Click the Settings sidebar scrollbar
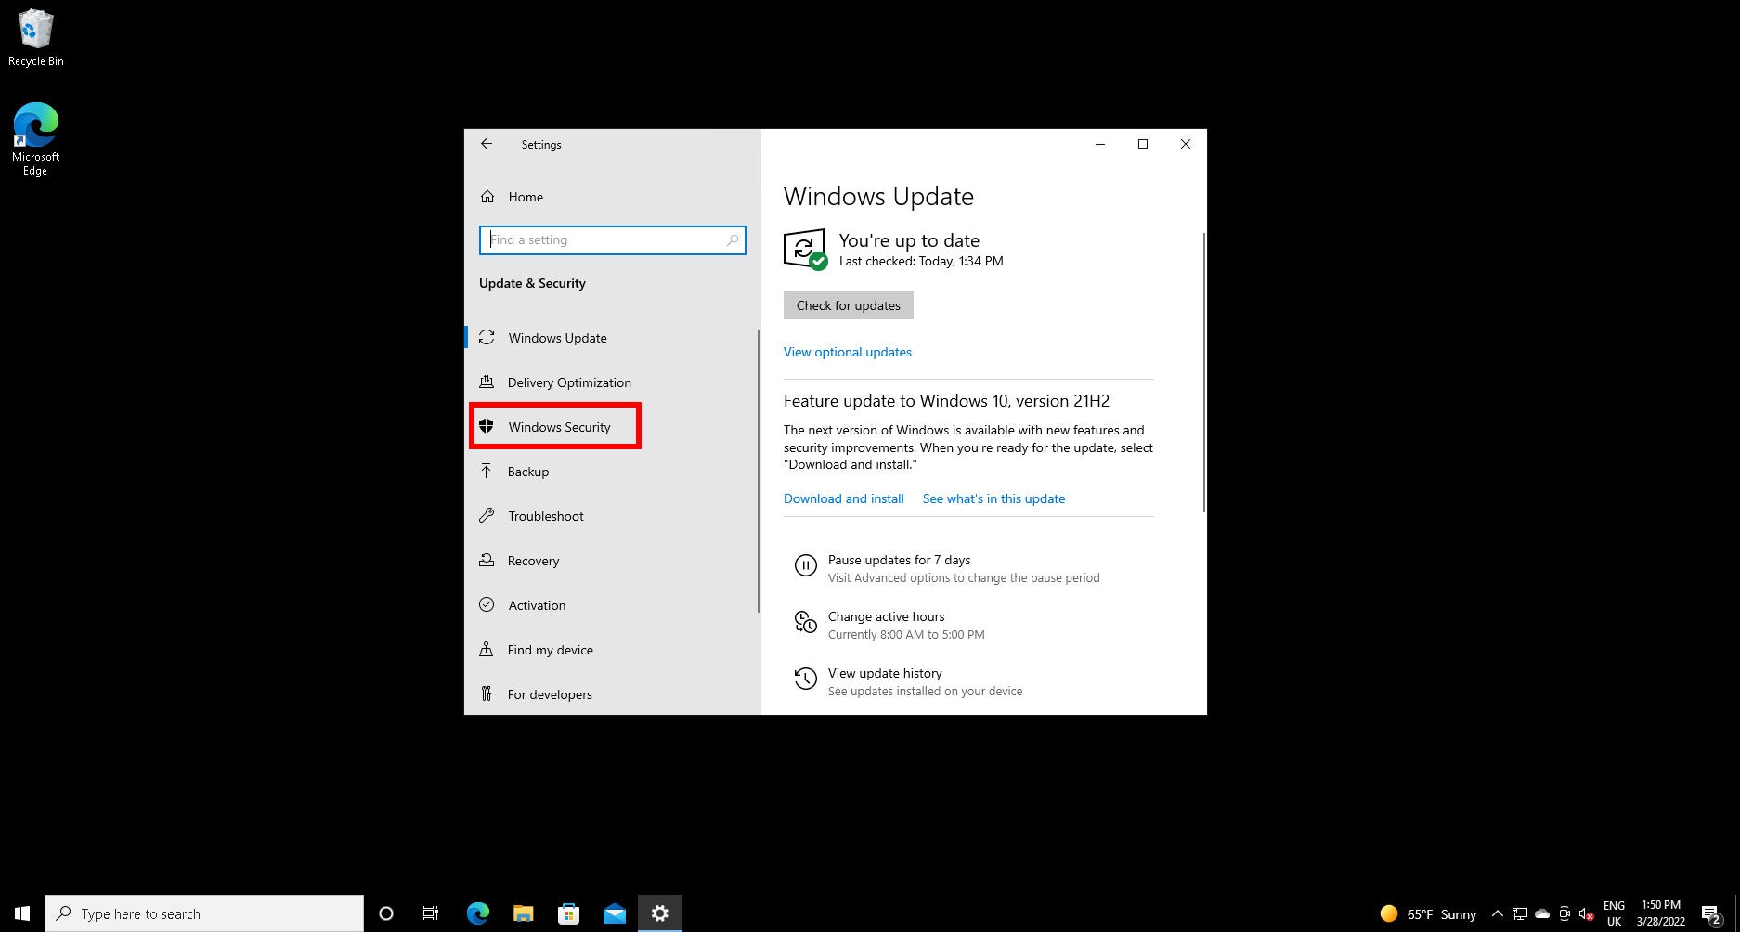1740x932 pixels. (759, 471)
